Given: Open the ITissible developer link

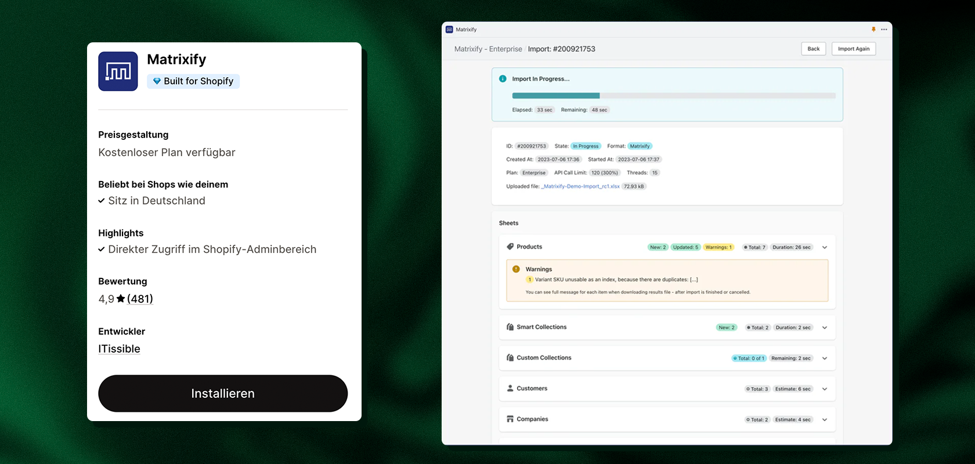Looking at the screenshot, I should (x=119, y=349).
